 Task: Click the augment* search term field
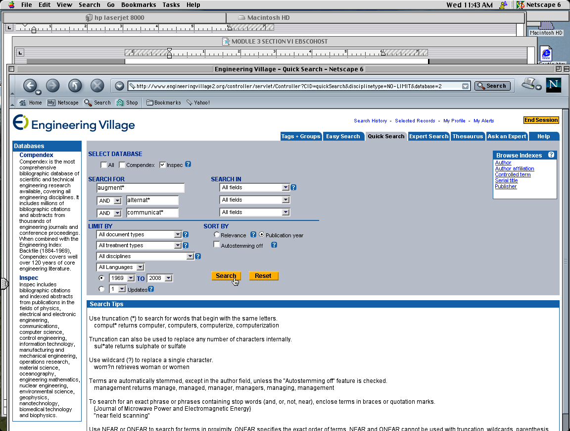tap(141, 188)
